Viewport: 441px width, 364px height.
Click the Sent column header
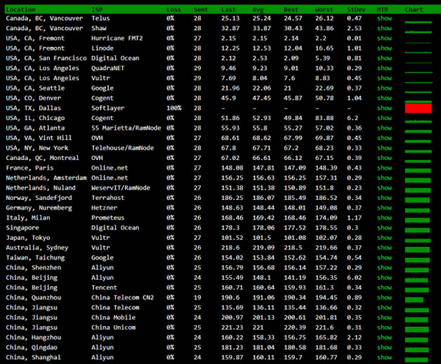(x=201, y=10)
